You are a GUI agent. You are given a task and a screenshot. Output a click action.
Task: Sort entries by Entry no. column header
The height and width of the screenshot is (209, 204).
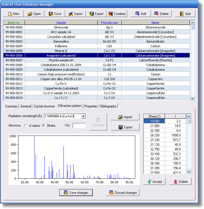pyautogui.click(x=14, y=23)
